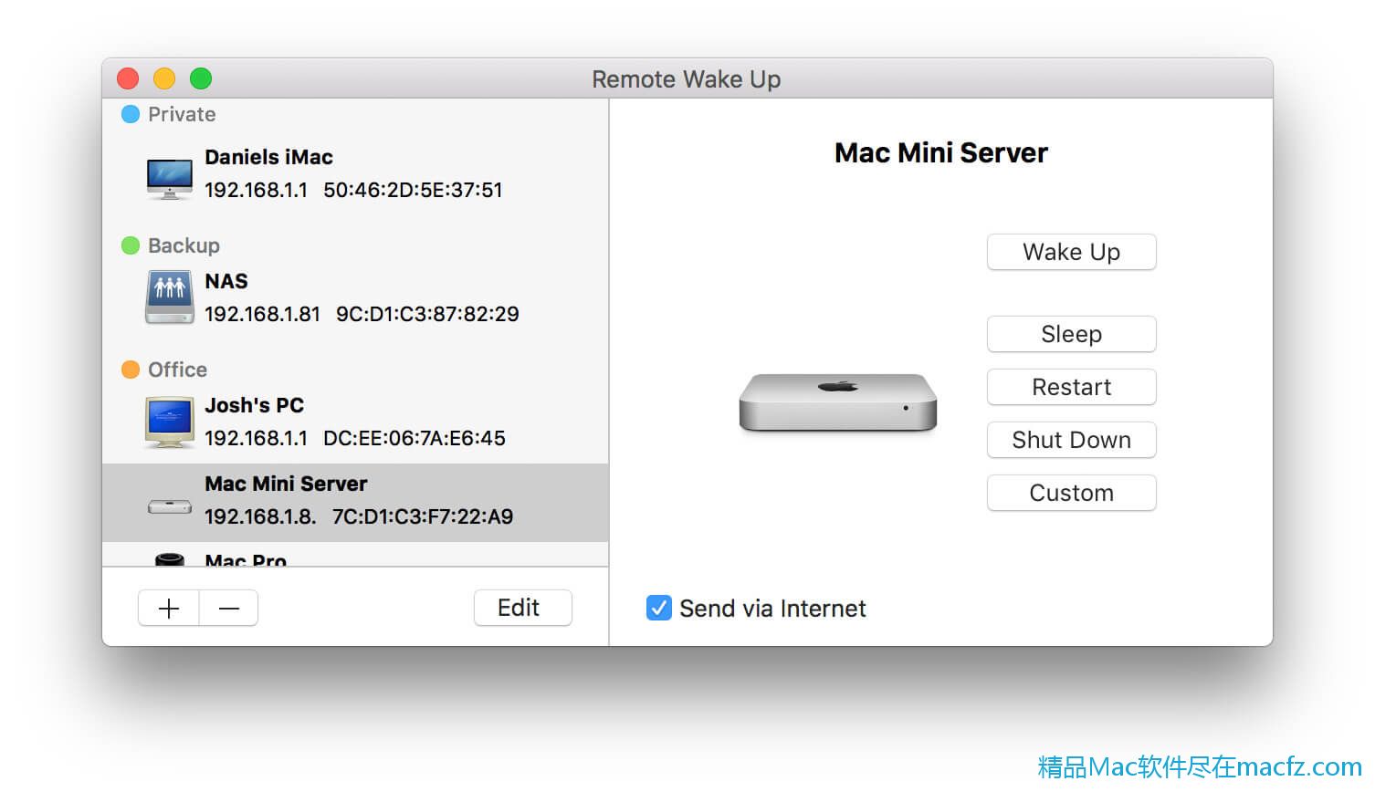The width and height of the screenshot is (1375, 792).
Task: Add a new device with plus button
Action: click(x=169, y=609)
